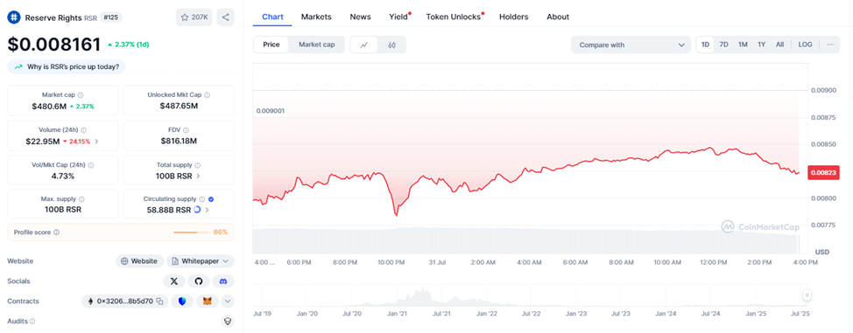Expand the Whitepaper dropdown
This screenshot has width=853, height=333.
[201, 261]
